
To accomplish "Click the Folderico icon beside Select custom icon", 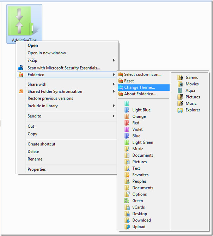I will pyautogui.click(x=121, y=74).
